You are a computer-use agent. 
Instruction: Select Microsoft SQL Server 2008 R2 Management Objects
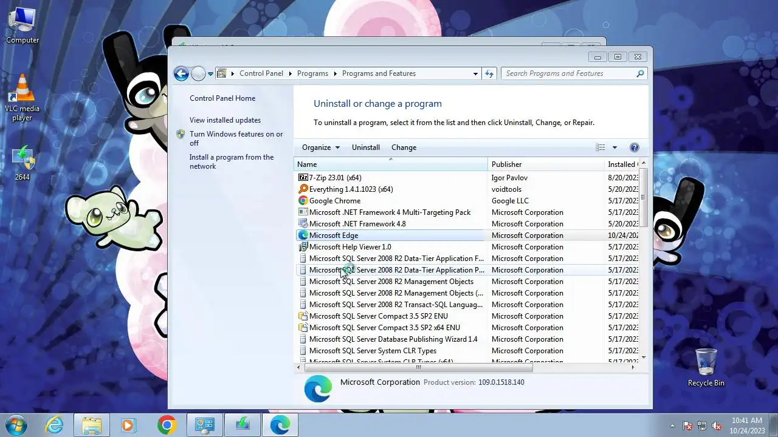391,282
